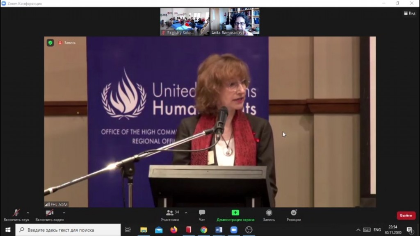Open the Чат chat panel

[x=202, y=216]
